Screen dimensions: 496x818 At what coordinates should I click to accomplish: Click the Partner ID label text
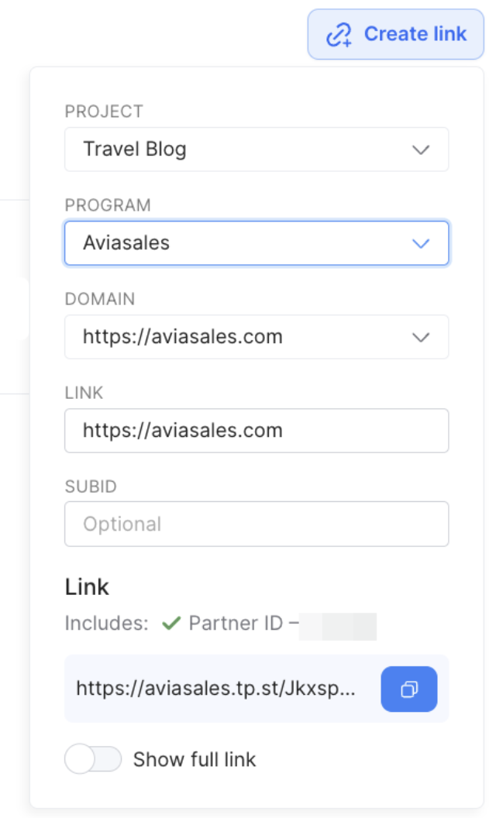[x=236, y=623]
